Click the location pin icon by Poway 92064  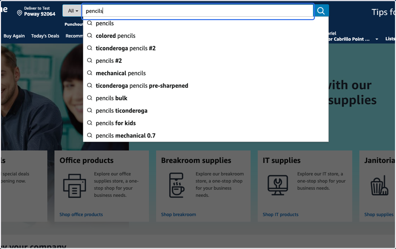click(19, 13)
